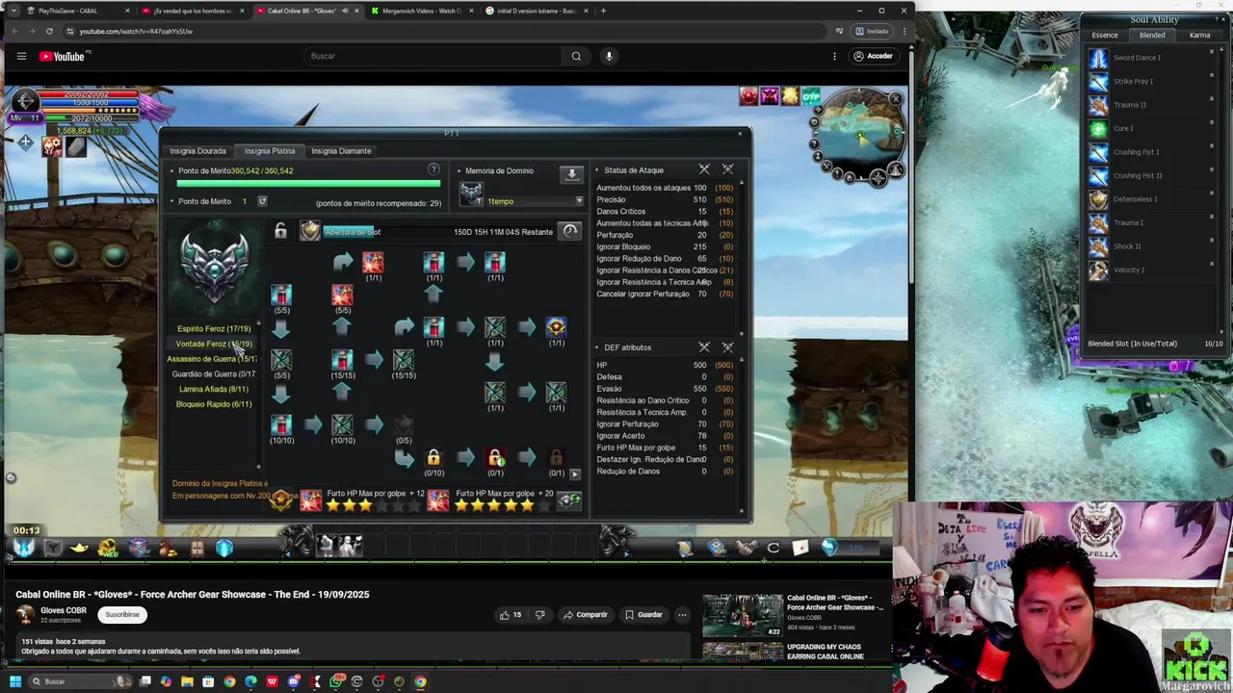Viewport: 1233px width, 693px height.
Task: Select Lâmina Afiada (8/11) entry
Action: 214,389
